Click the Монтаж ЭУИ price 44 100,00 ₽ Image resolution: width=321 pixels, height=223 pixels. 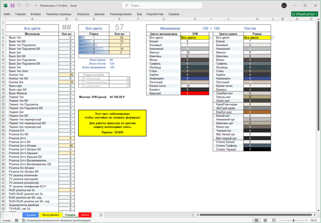(x=117, y=97)
